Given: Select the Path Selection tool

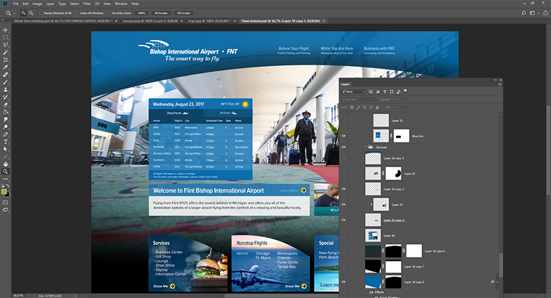Looking at the screenshot, I should coord(6,149).
